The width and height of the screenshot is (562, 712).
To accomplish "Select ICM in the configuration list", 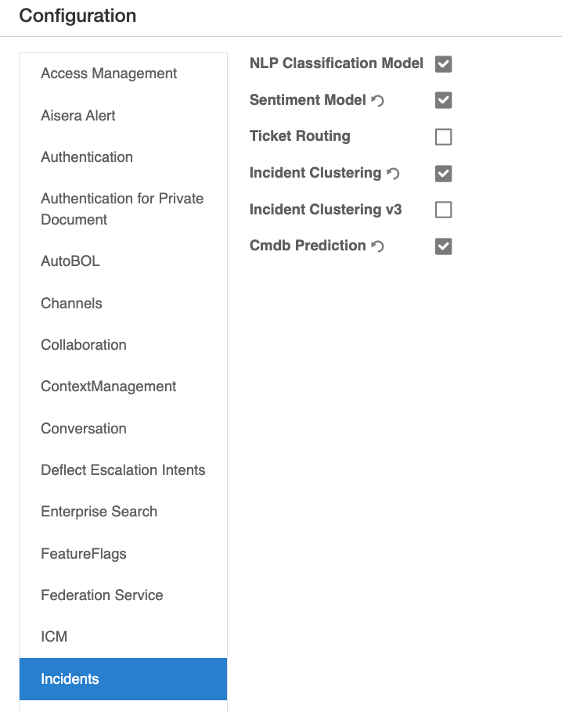I will tap(55, 637).
